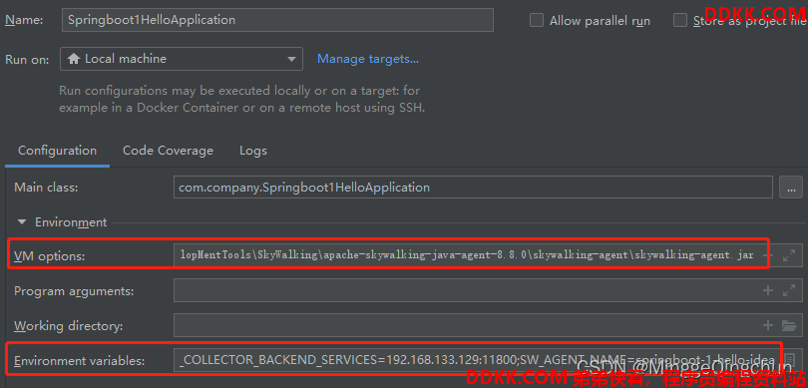Click plus icon in Working directory field
Screen dimensions: 808x388
point(768,325)
